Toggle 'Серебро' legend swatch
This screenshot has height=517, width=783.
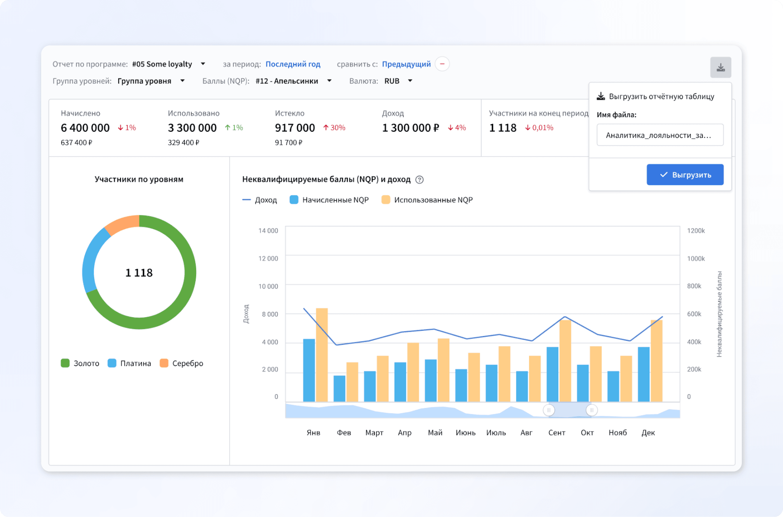[x=164, y=363]
